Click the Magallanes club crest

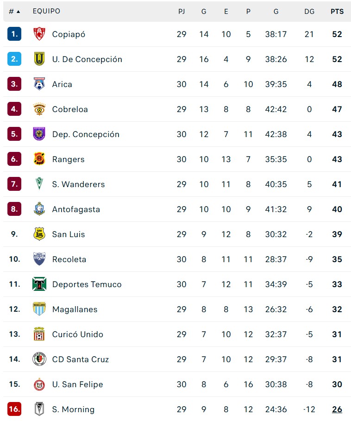39,309
